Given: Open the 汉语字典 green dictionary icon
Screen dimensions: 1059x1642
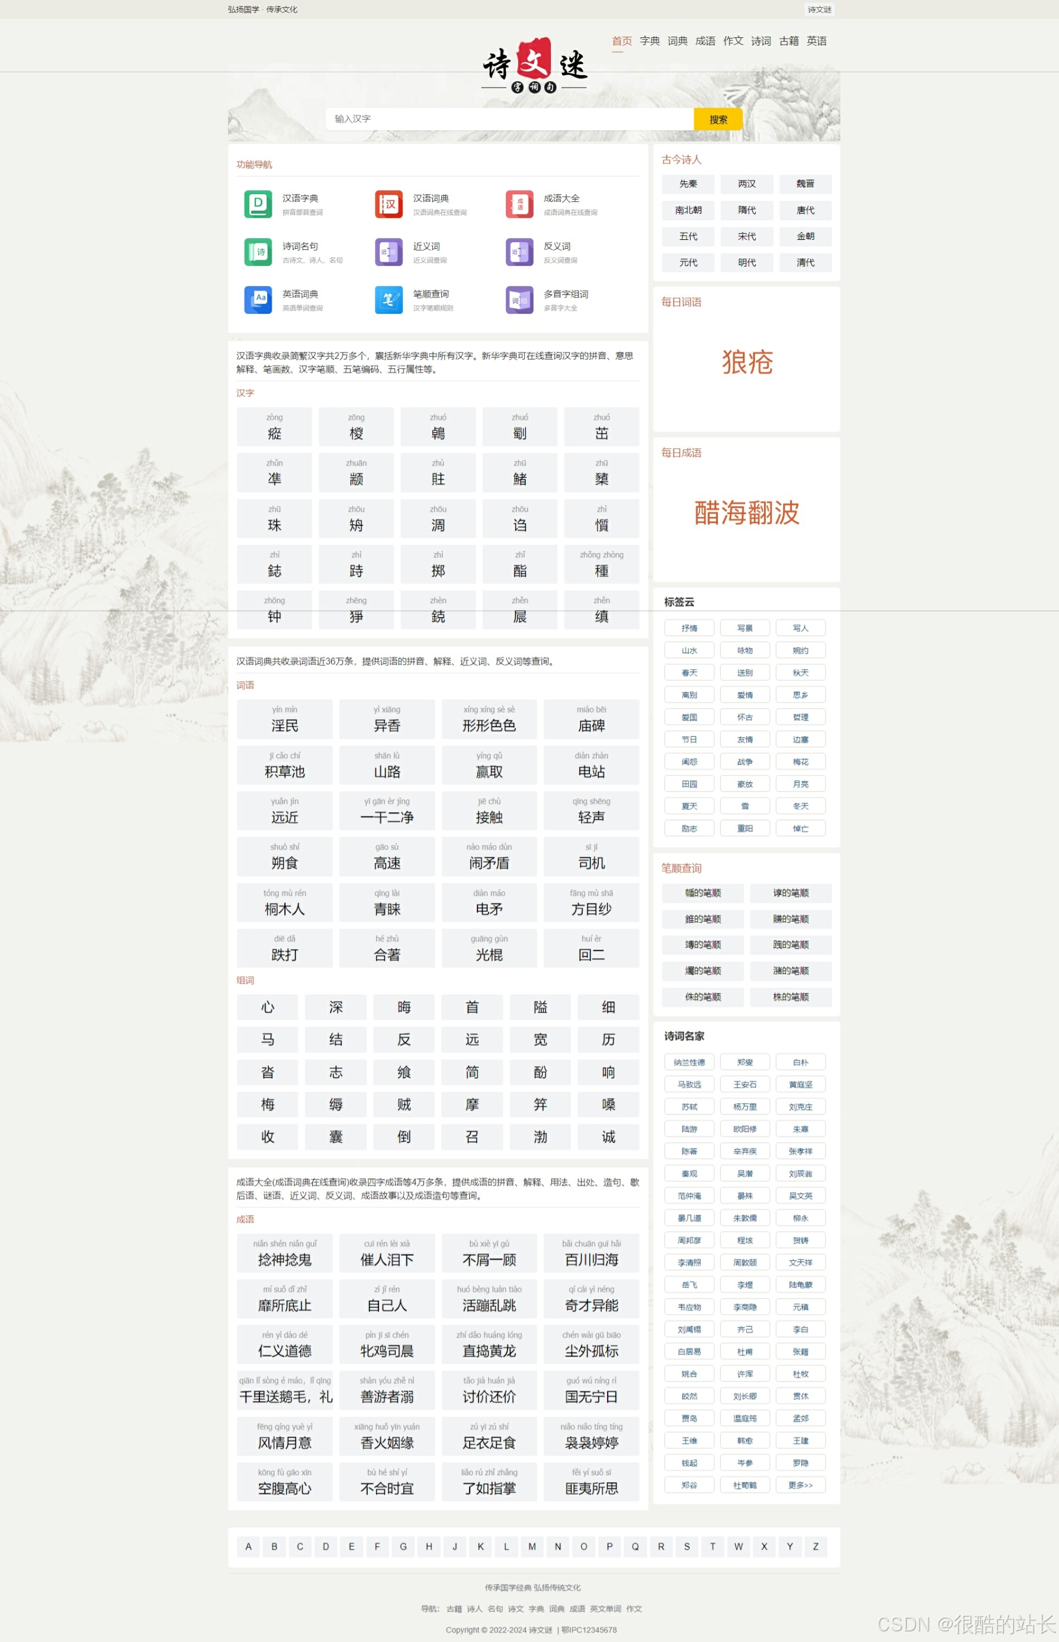Looking at the screenshot, I should pos(258,204).
